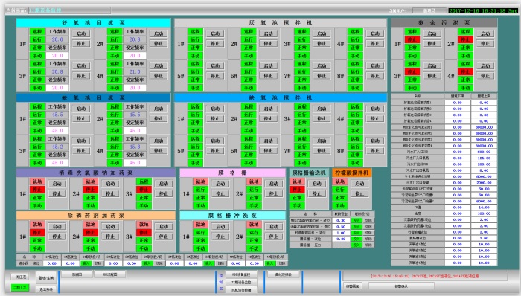
Task: Switch to 一期工艺 process view
Action: [x=20, y=277]
